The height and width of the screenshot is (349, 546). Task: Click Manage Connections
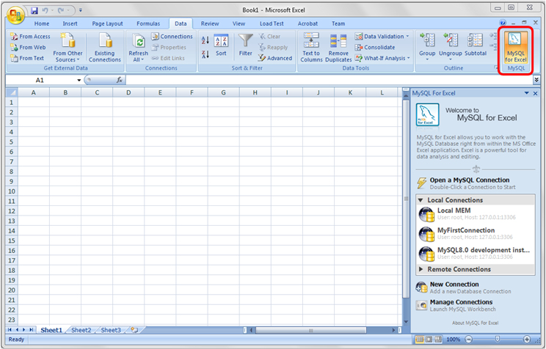tap(456, 306)
